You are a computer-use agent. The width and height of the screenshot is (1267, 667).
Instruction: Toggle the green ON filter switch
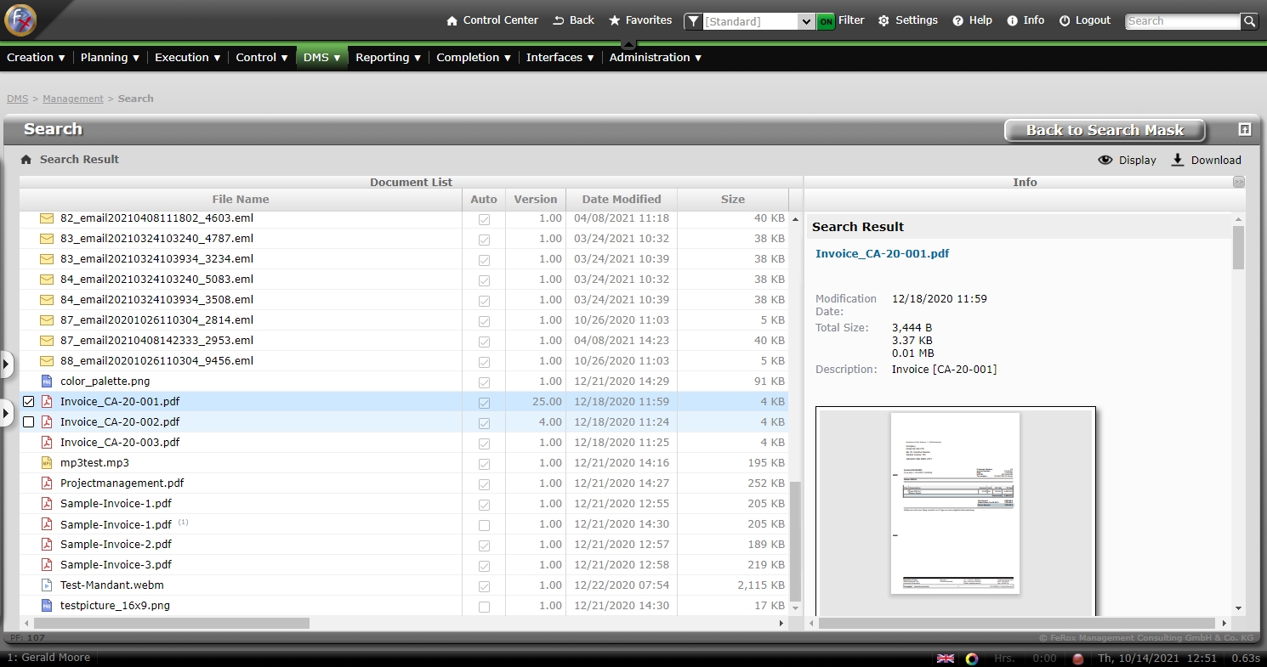click(826, 21)
